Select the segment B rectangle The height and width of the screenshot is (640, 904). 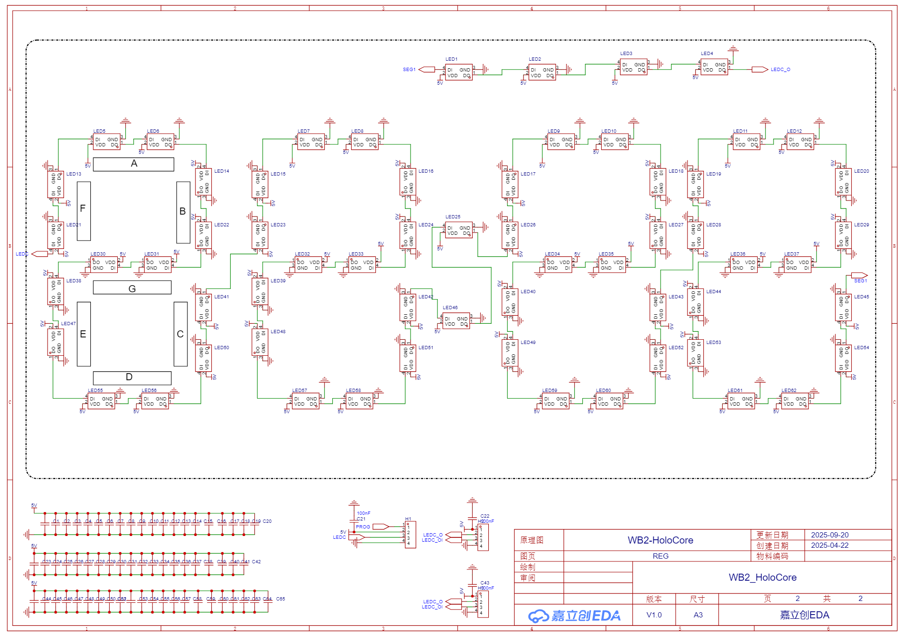[x=183, y=212]
